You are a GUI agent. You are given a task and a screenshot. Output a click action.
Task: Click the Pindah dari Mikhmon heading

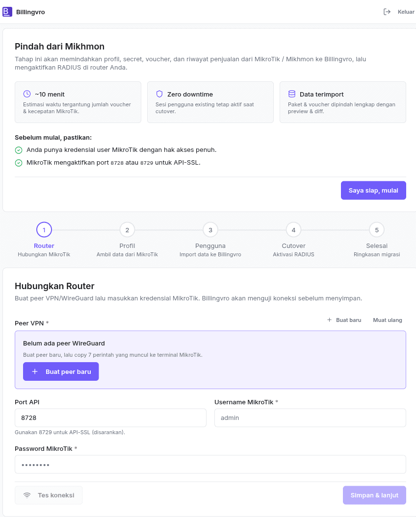click(x=59, y=47)
